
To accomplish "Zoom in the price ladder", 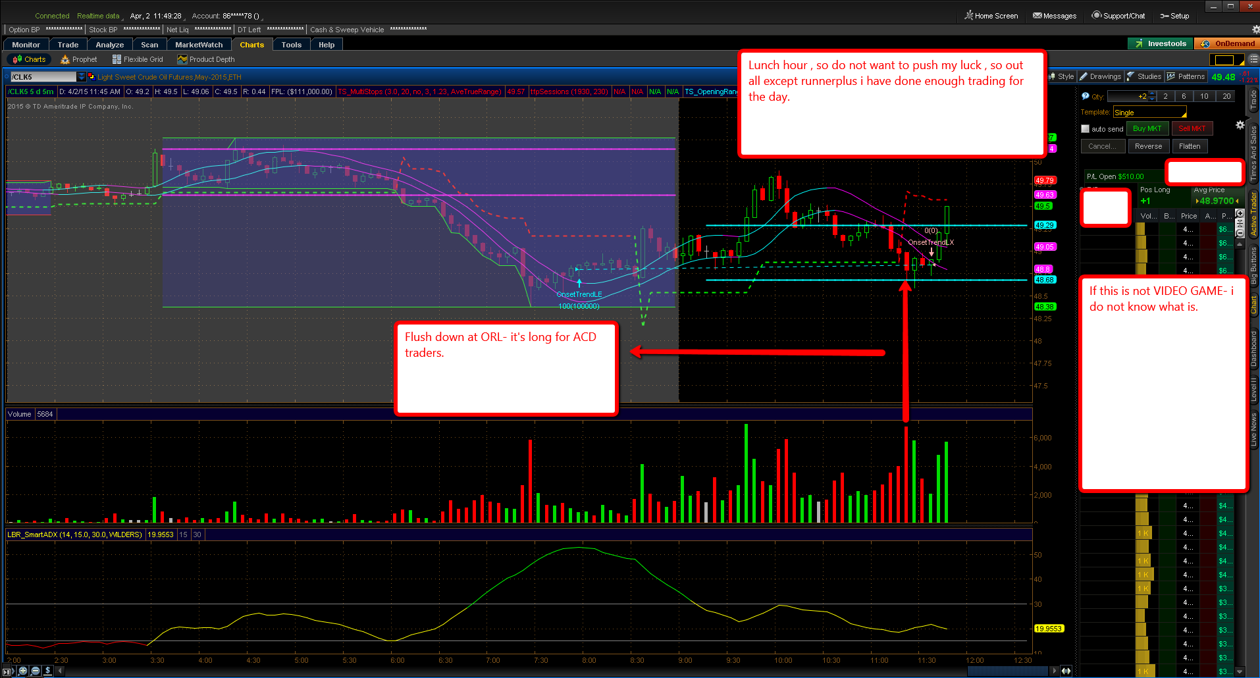I will 1240,213.
